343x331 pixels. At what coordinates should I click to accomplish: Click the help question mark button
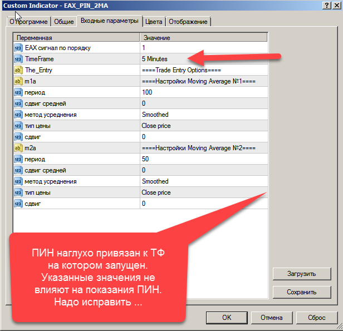click(327, 5)
